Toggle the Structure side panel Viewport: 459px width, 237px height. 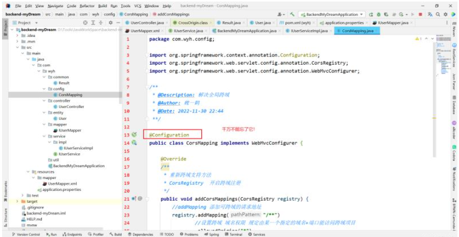[x=5, y=216]
